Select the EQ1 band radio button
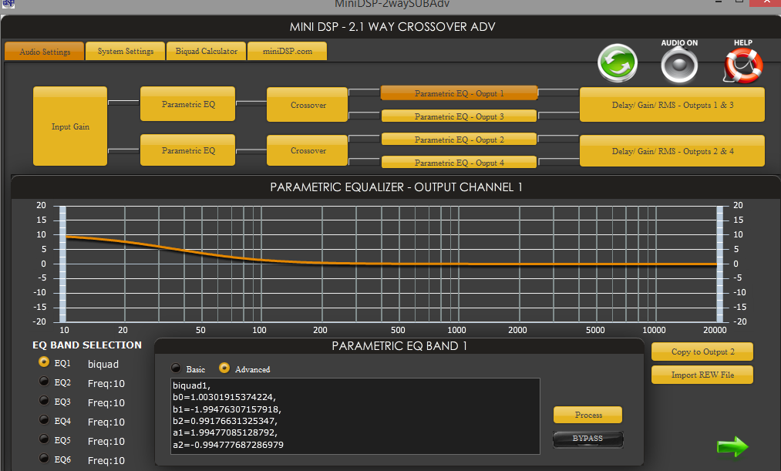The height and width of the screenshot is (471, 781). (45, 362)
